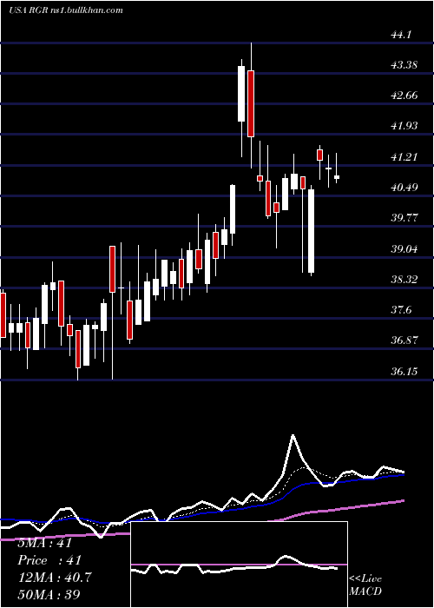Click the 42.66 price level label

point(404,96)
